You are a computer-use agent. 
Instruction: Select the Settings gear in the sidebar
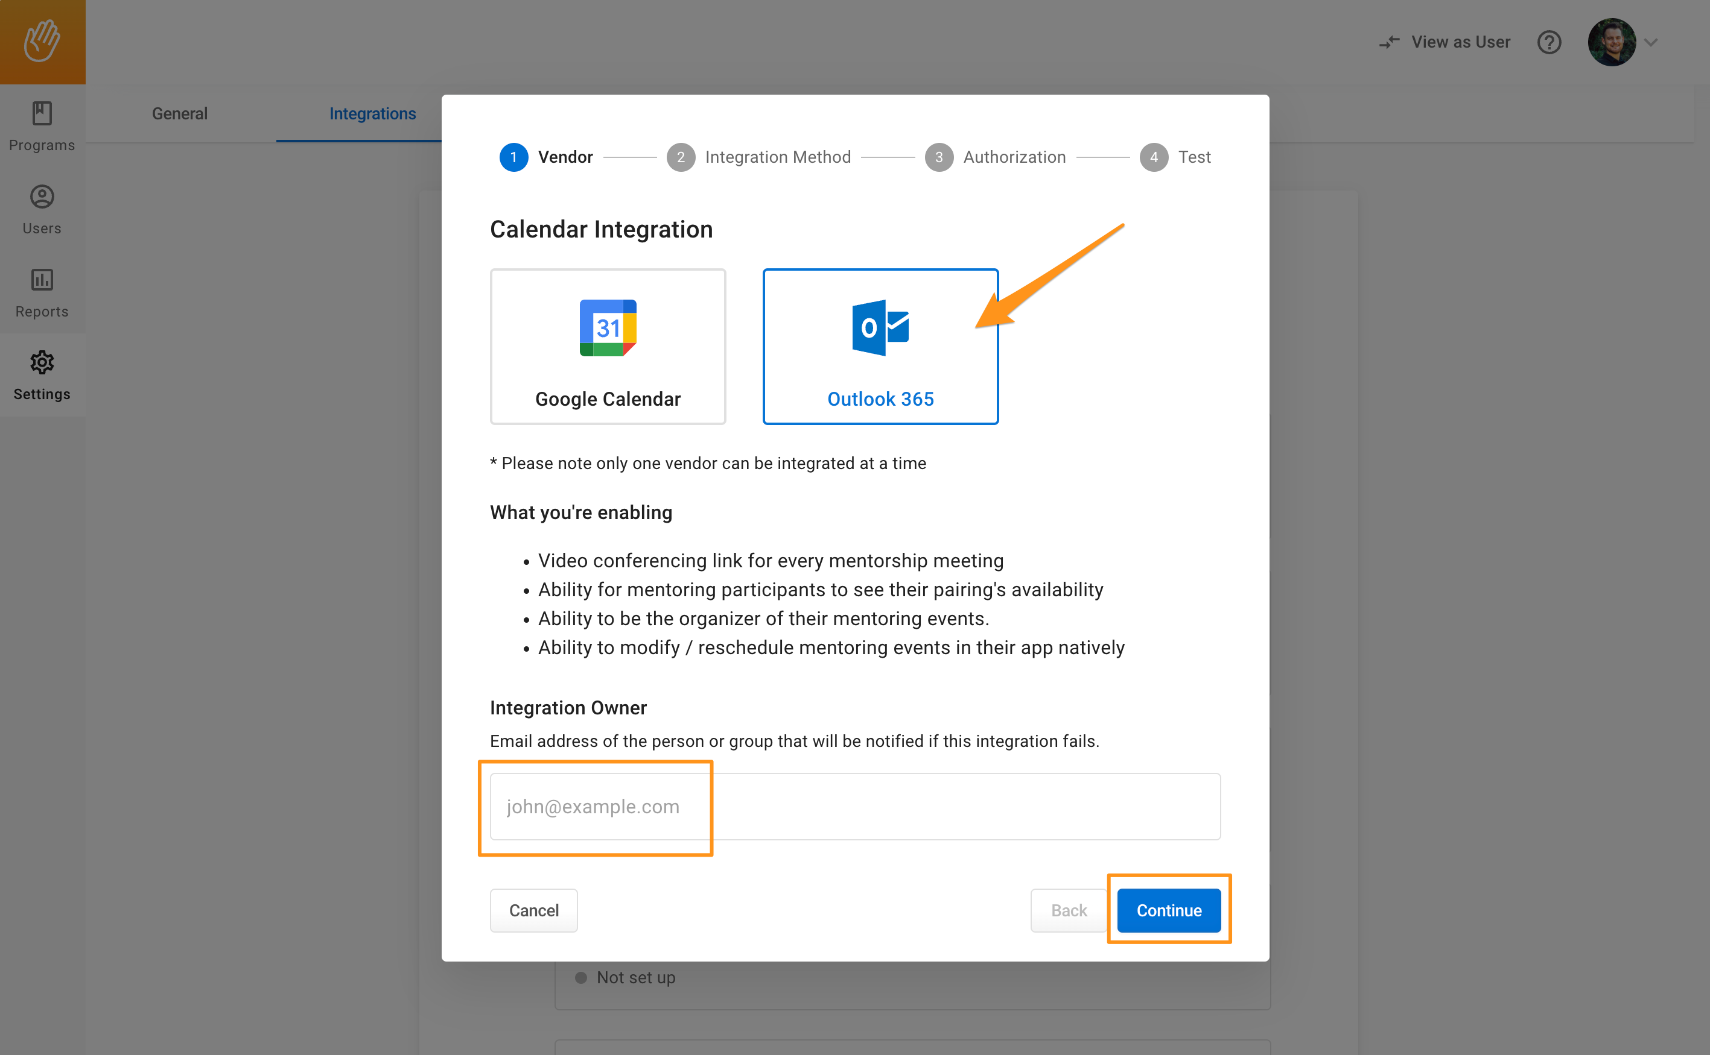42,376
